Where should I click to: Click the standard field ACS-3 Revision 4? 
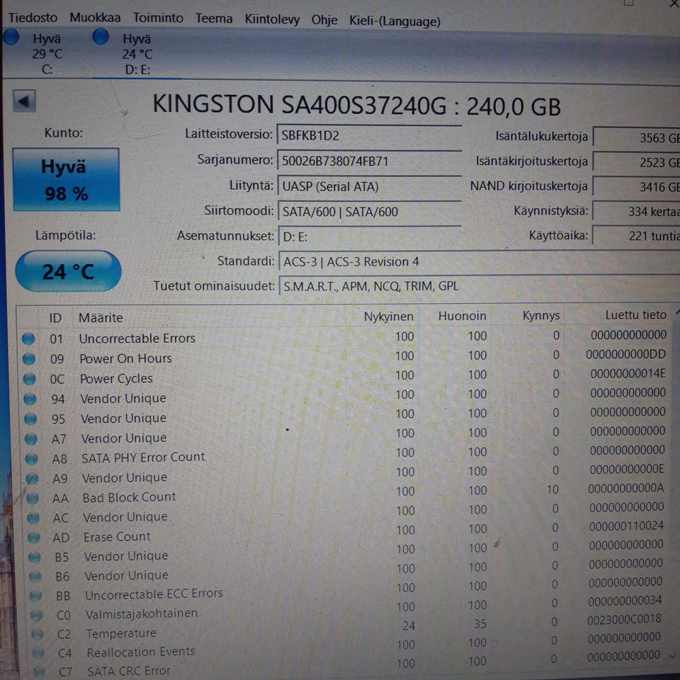click(479, 261)
